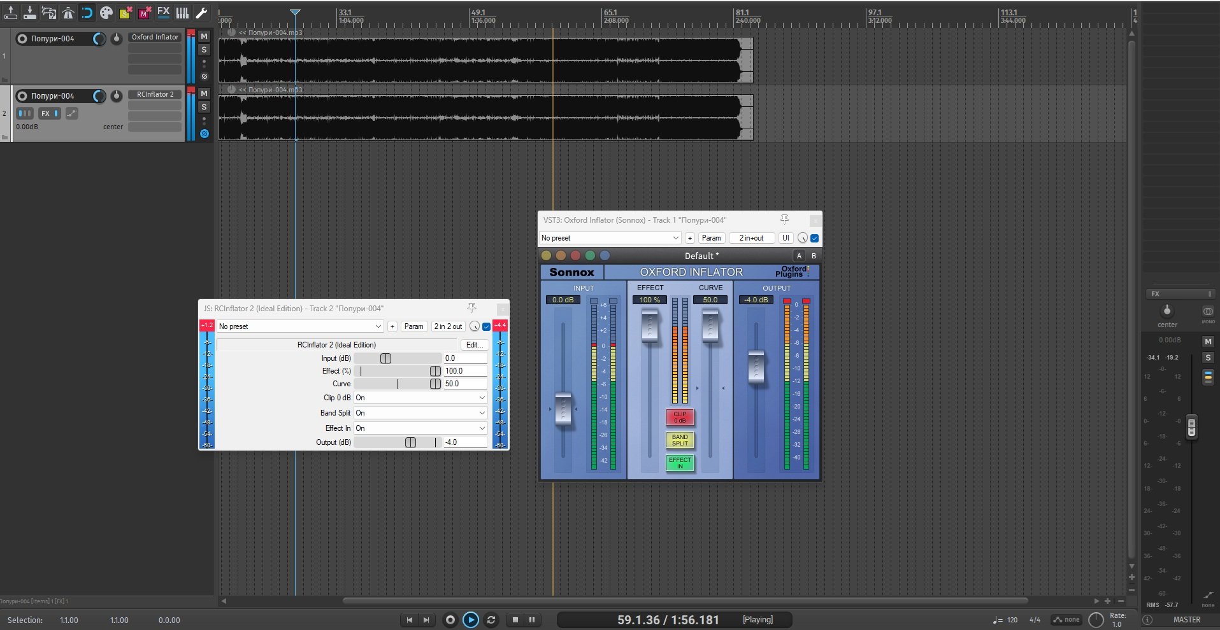Screen dimensions: 1220x630
Task: Toggle Oxford Inflator bypass checkbox
Action: (x=814, y=238)
